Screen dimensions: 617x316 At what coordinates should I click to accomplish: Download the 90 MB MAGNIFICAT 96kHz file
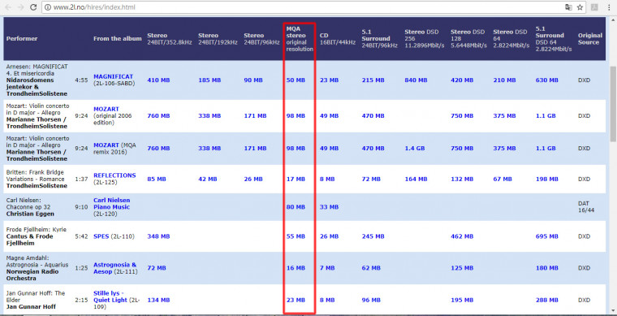pos(253,80)
